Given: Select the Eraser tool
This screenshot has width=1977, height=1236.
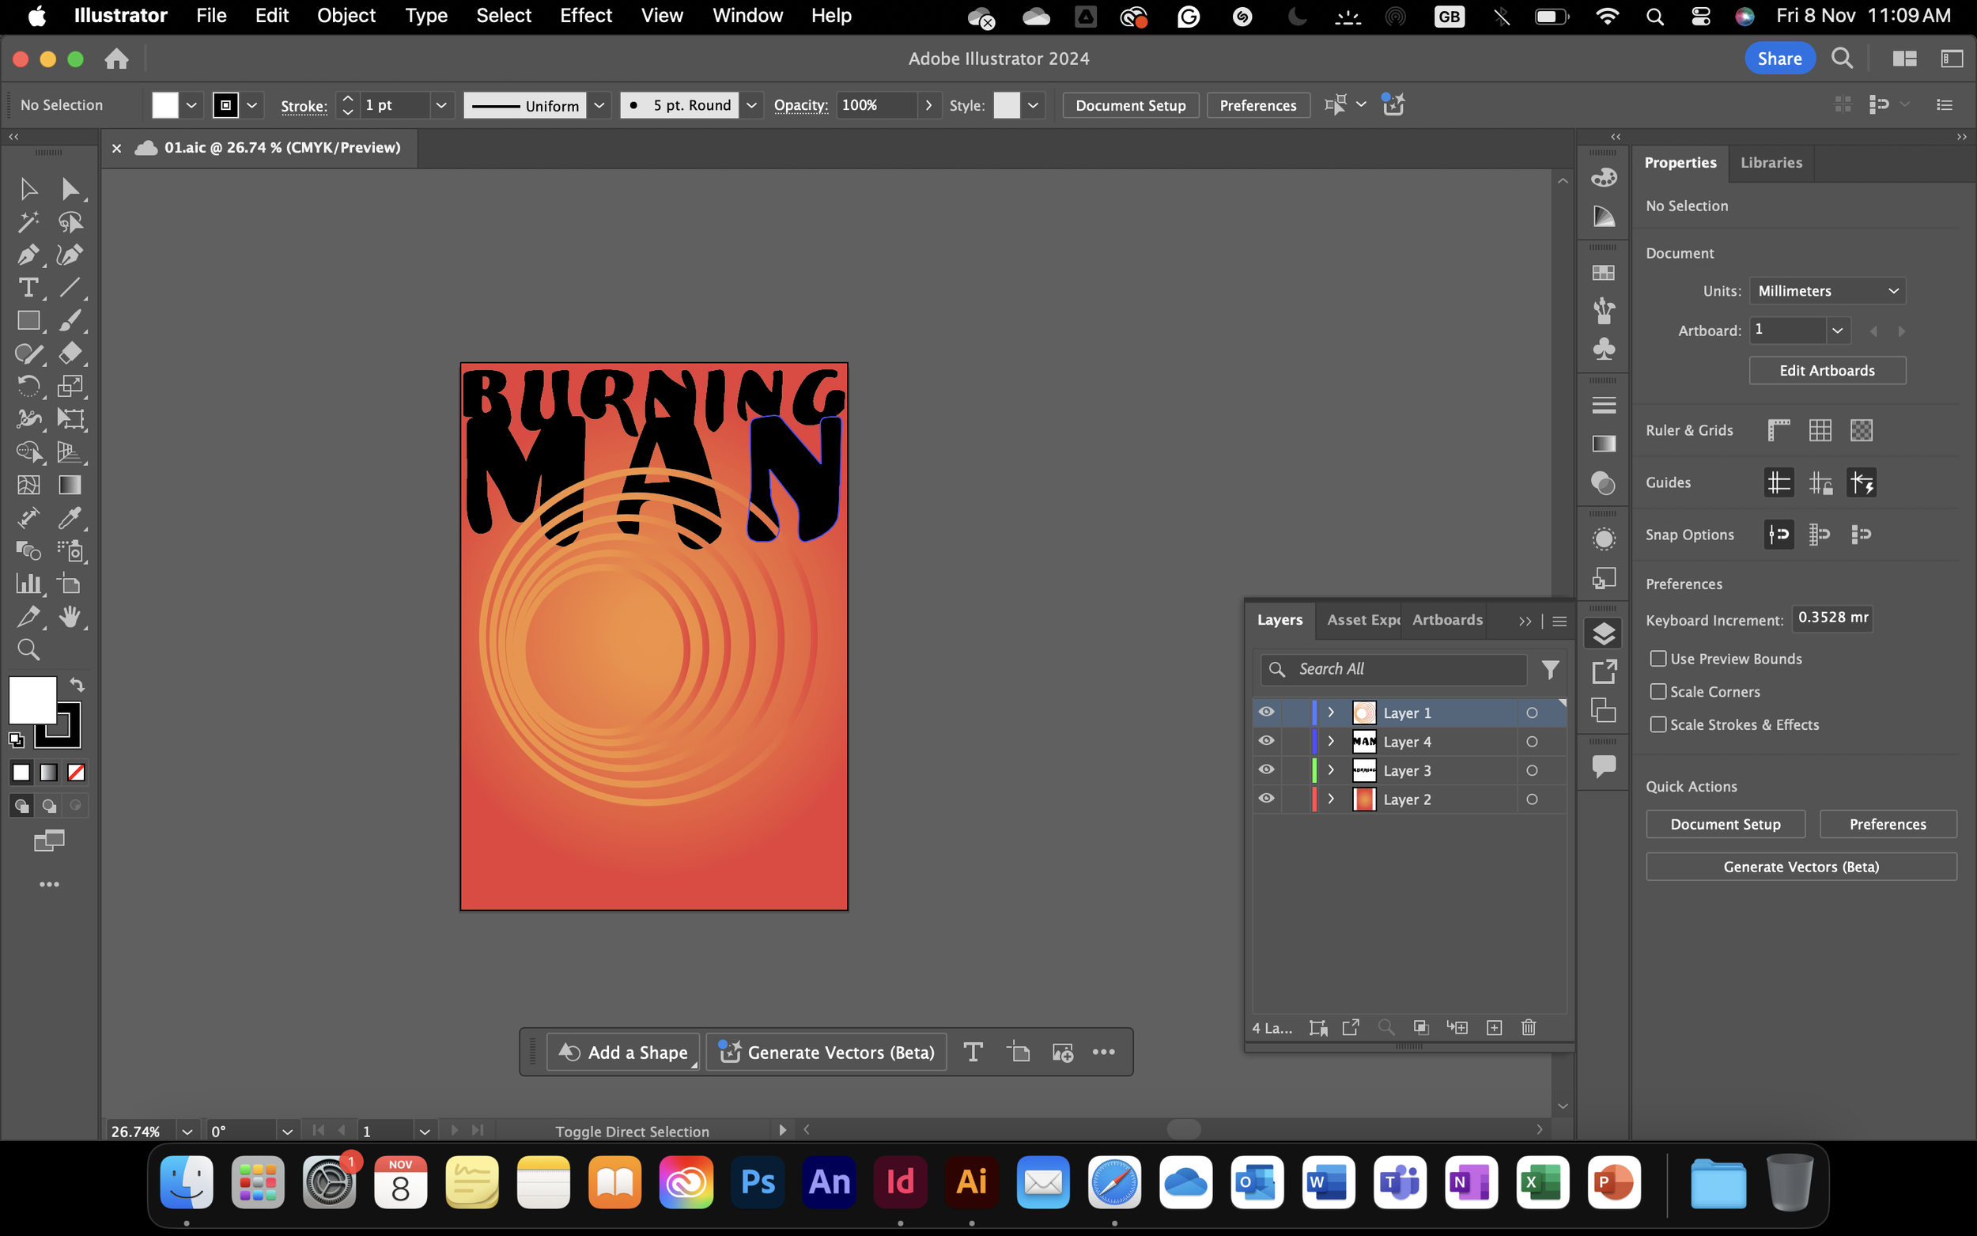Looking at the screenshot, I should click(70, 353).
